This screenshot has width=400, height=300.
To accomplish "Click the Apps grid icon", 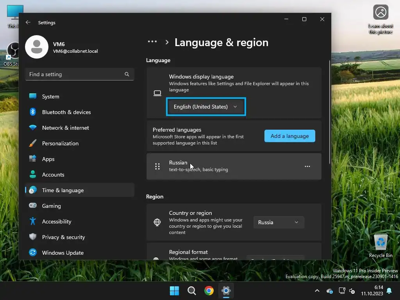I will pos(33,159).
